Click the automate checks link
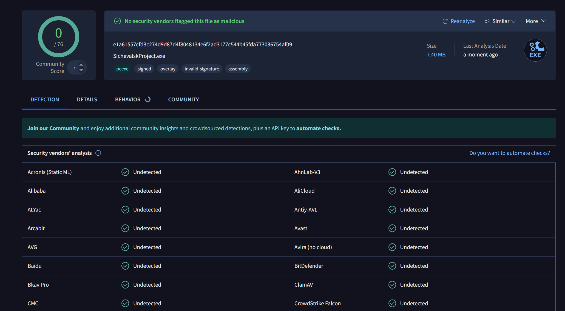The height and width of the screenshot is (311, 565). (x=318, y=128)
